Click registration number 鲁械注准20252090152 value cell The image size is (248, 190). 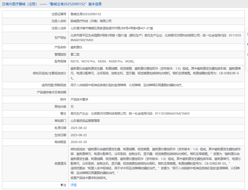86,14
